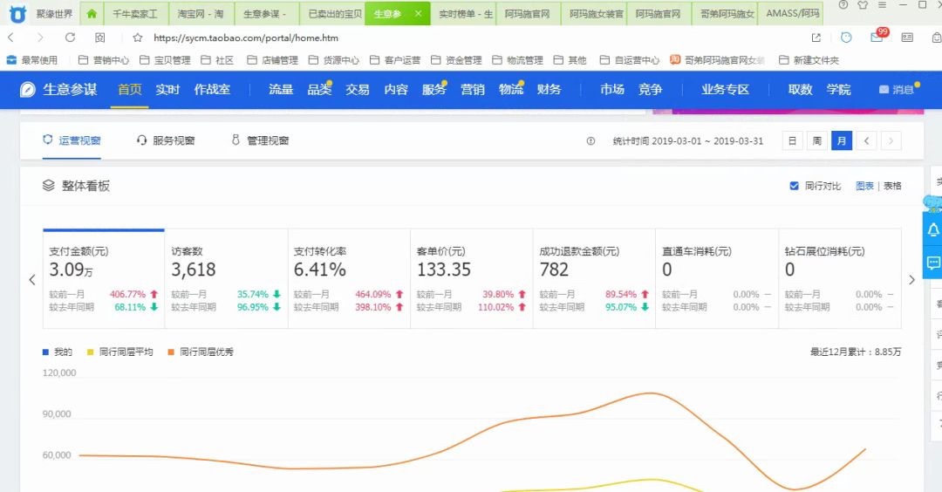The image size is (942, 492).
Task: Open the 首页 navigation item
Action: coord(130,90)
